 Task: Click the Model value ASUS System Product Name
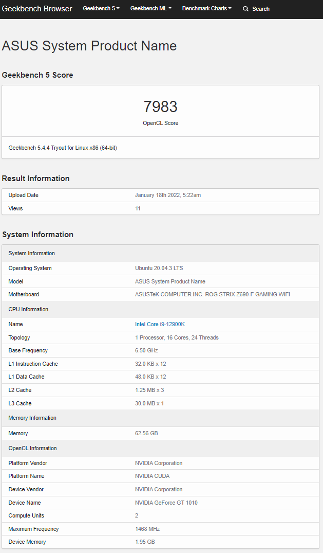[170, 281]
